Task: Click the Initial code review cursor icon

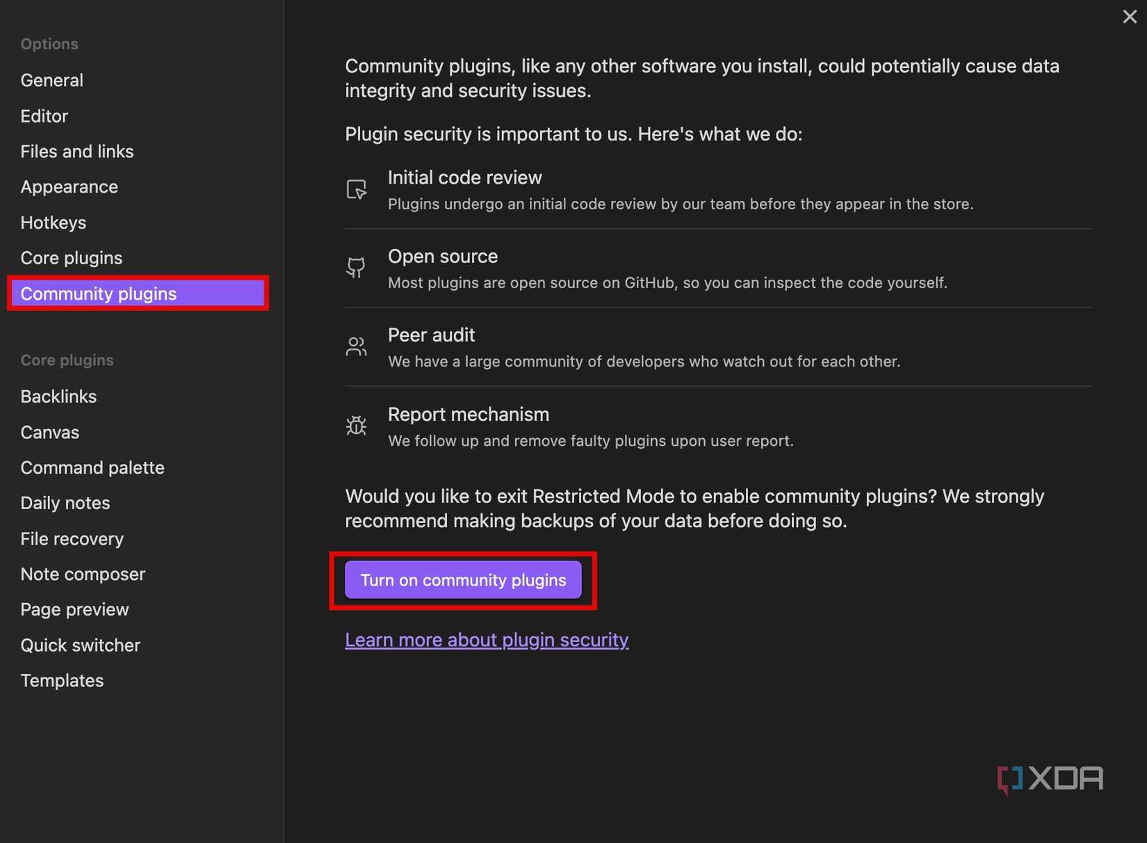Action: coord(356,188)
